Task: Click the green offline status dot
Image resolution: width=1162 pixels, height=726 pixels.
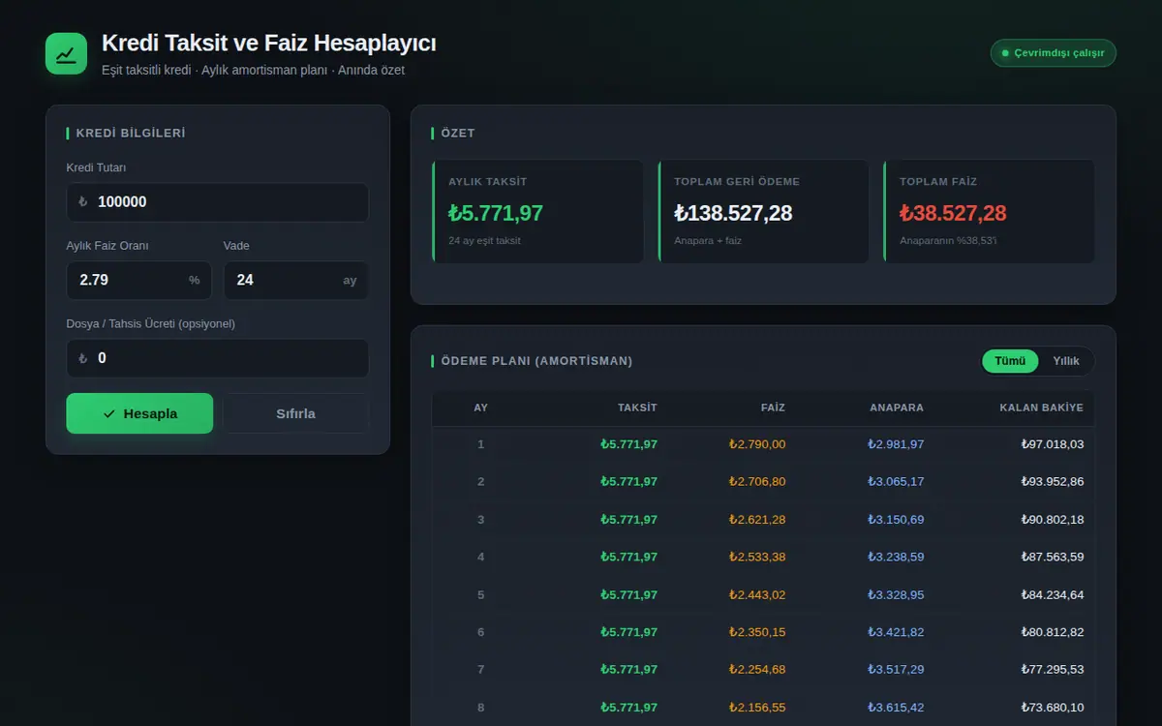Action: (x=1005, y=53)
